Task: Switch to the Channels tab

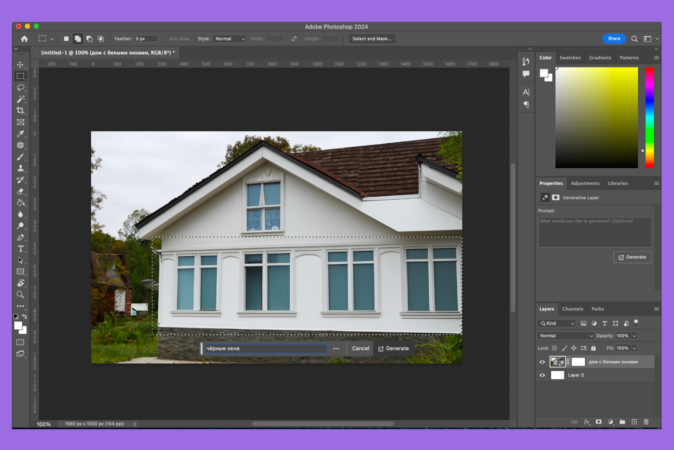Action: click(x=572, y=309)
